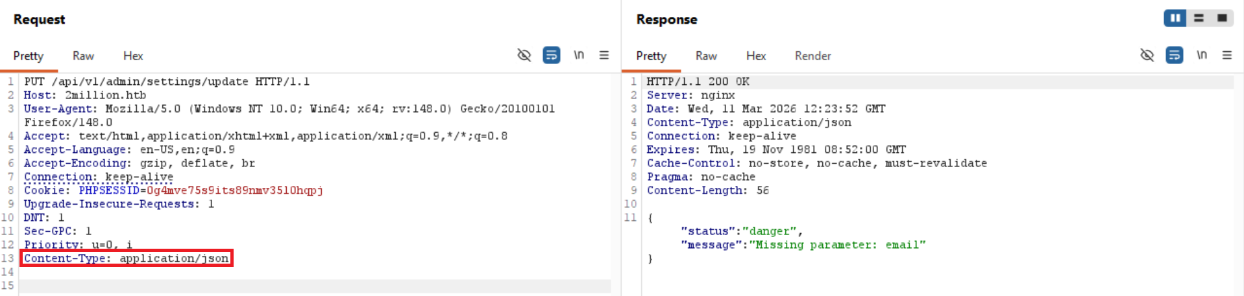Image resolution: width=1244 pixels, height=296 pixels.
Task: Select top-bottom split layout icon
Action: (x=1199, y=18)
